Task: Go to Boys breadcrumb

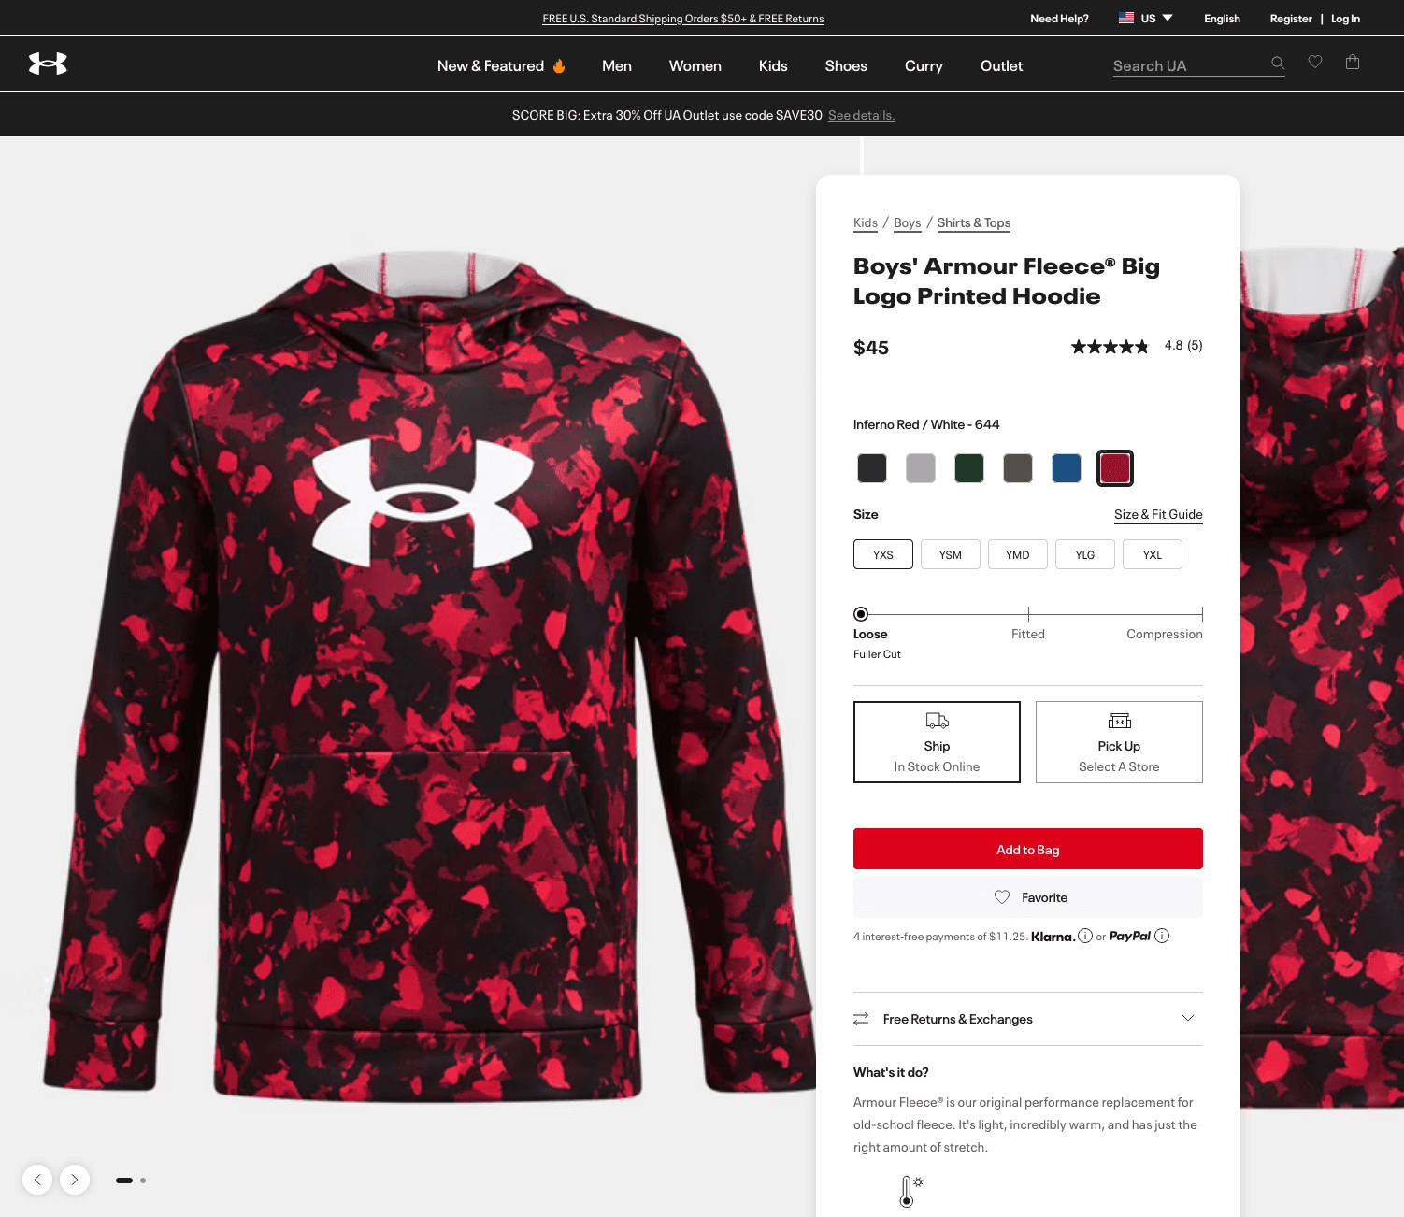Action: [x=908, y=222]
